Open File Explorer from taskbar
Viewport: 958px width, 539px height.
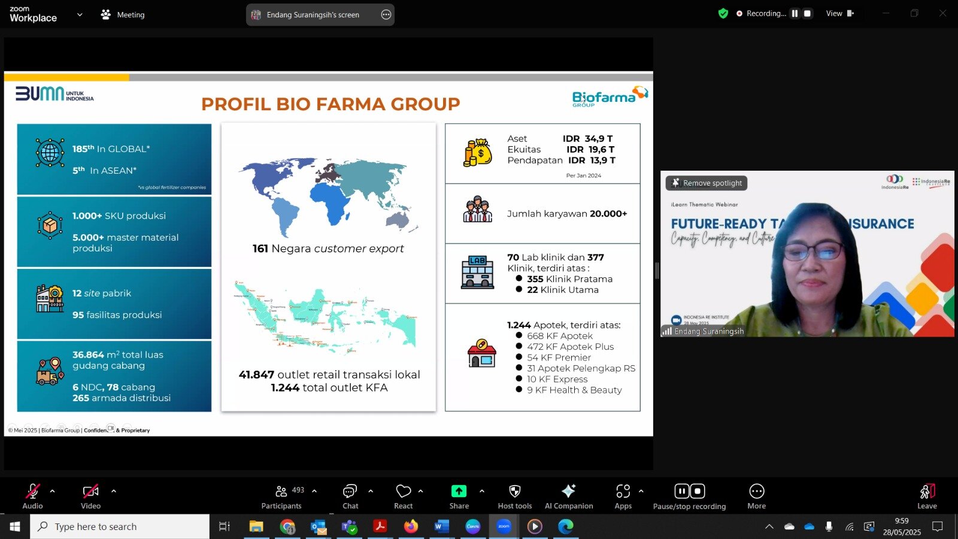coord(256,526)
